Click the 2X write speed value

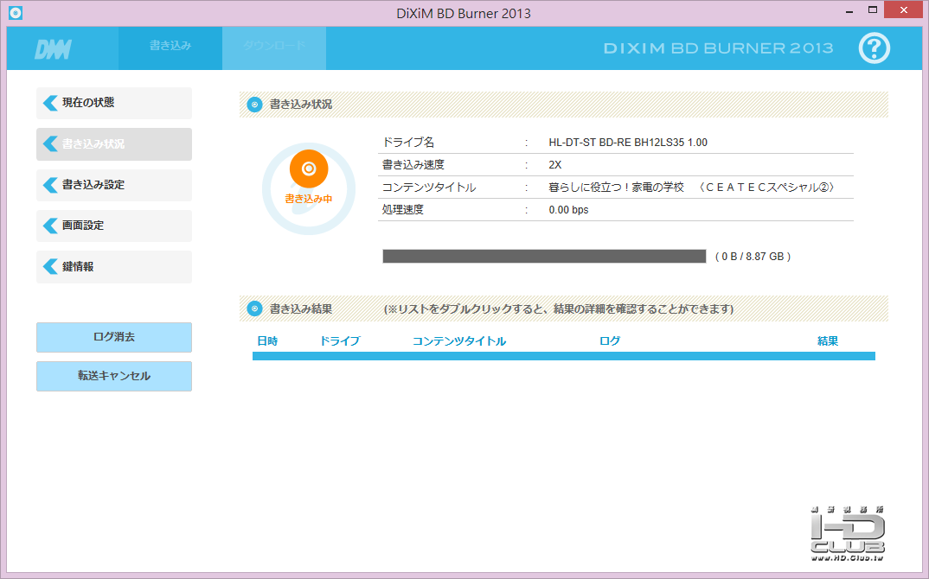pos(555,164)
